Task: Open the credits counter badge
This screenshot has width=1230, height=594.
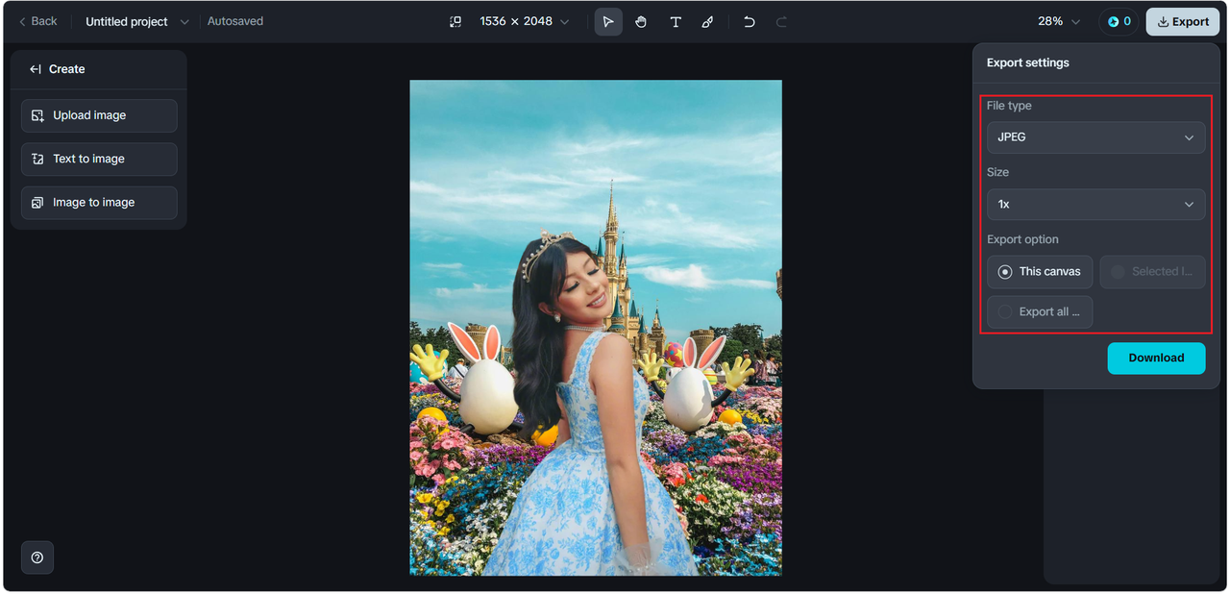Action: coord(1119,21)
